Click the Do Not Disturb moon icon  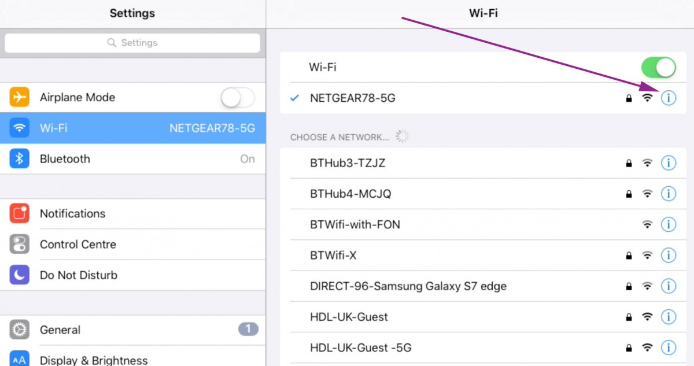coord(20,275)
